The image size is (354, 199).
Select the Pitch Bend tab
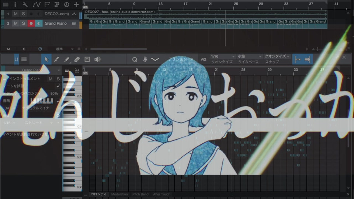coord(140,194)
